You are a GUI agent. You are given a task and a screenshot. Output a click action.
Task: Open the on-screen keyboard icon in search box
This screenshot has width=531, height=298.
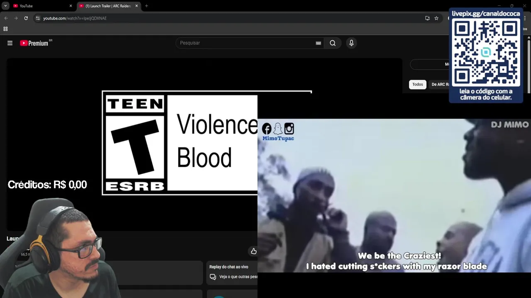(318, 43)
